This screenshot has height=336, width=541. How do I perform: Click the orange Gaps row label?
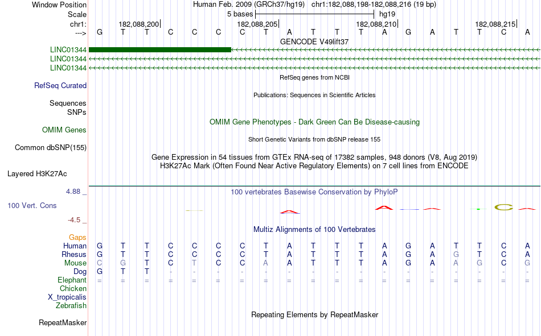77,238
